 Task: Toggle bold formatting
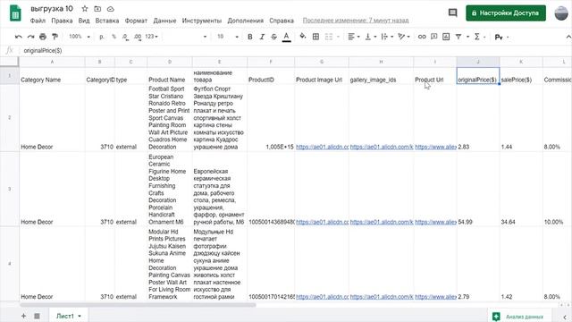[250, 37]
